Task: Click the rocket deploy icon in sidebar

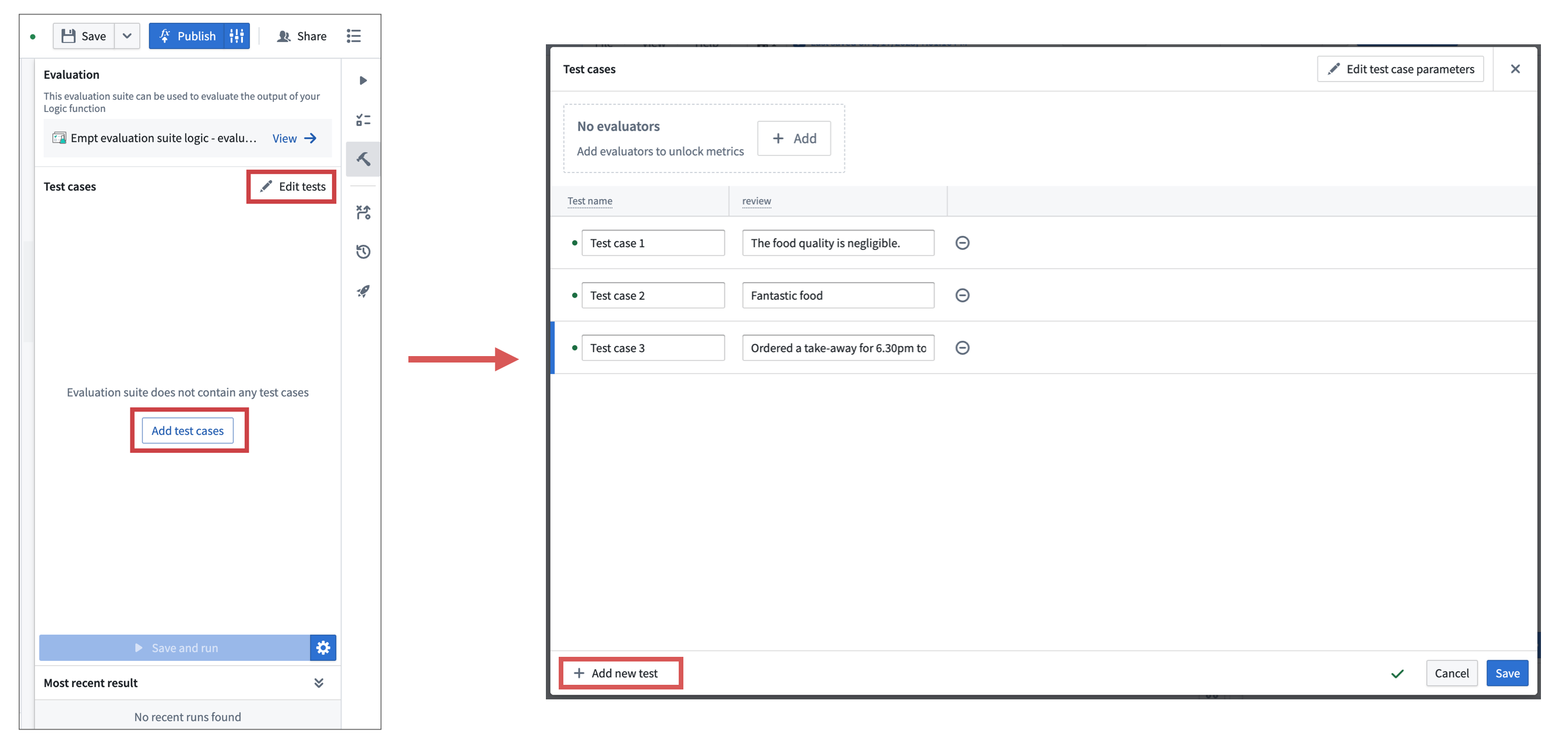Action: point(363,291)
